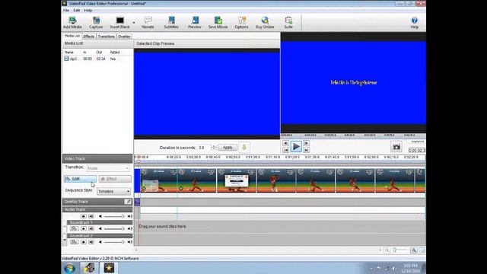
Task: Click the Add Media toolbar icon
Action: 72,23
